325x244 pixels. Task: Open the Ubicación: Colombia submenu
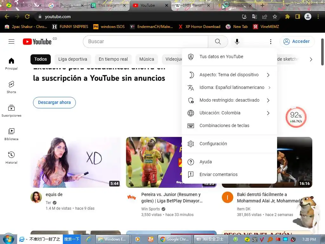coord(229,113)
